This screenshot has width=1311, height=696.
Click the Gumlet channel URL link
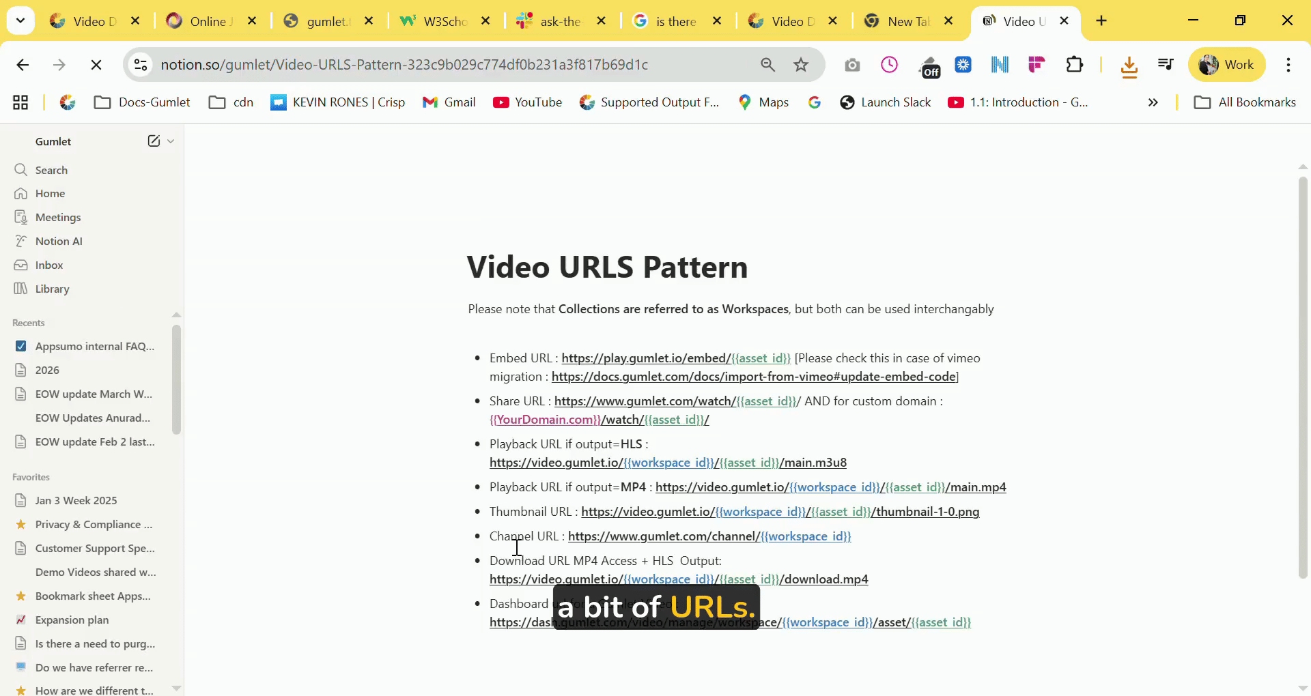click(709, 536)
